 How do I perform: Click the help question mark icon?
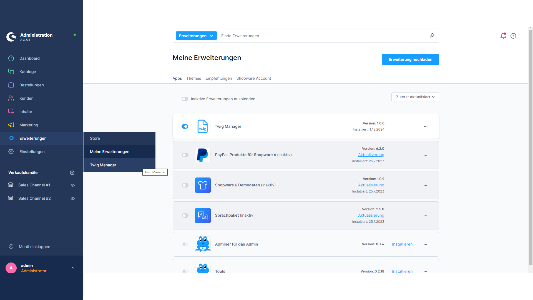click(513, 36)
